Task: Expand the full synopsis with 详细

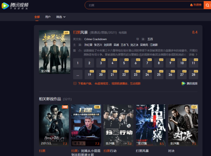Action: click(192, 55)
